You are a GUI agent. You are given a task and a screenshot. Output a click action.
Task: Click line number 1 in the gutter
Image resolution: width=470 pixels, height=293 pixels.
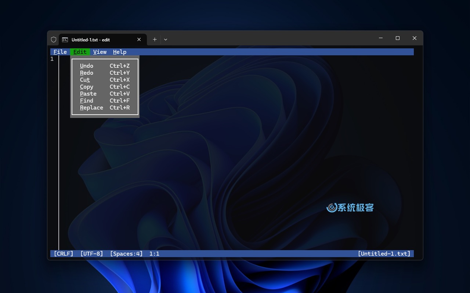[x=52, y=59]
